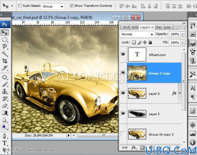197x155 pixels.
Task: Select the Eraser tool
Action: [x=5, y=106]
